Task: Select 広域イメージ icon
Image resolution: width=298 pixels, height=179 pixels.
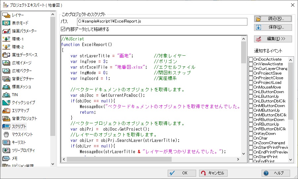Action: click(x=6, y=63)
